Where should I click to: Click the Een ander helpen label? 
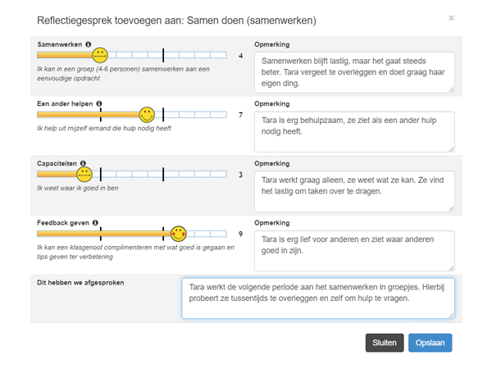click(x=65, y=103)
